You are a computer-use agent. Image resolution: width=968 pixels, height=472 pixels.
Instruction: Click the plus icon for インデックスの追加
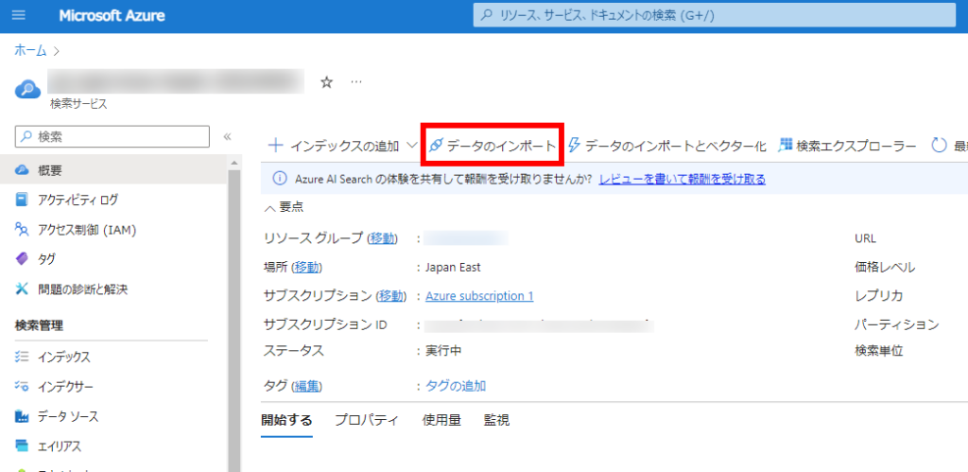(x=276, y=146)
